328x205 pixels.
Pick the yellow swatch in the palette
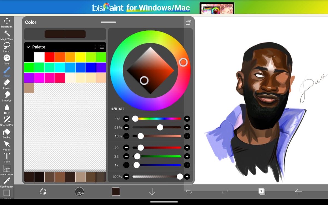[x=80, y=57]
